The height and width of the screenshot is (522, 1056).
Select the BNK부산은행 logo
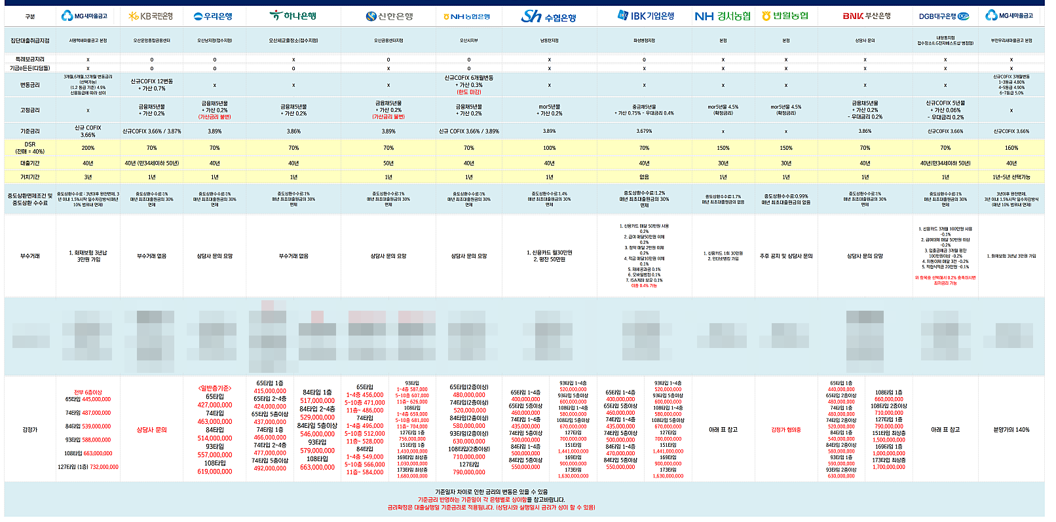coord(866,16)
